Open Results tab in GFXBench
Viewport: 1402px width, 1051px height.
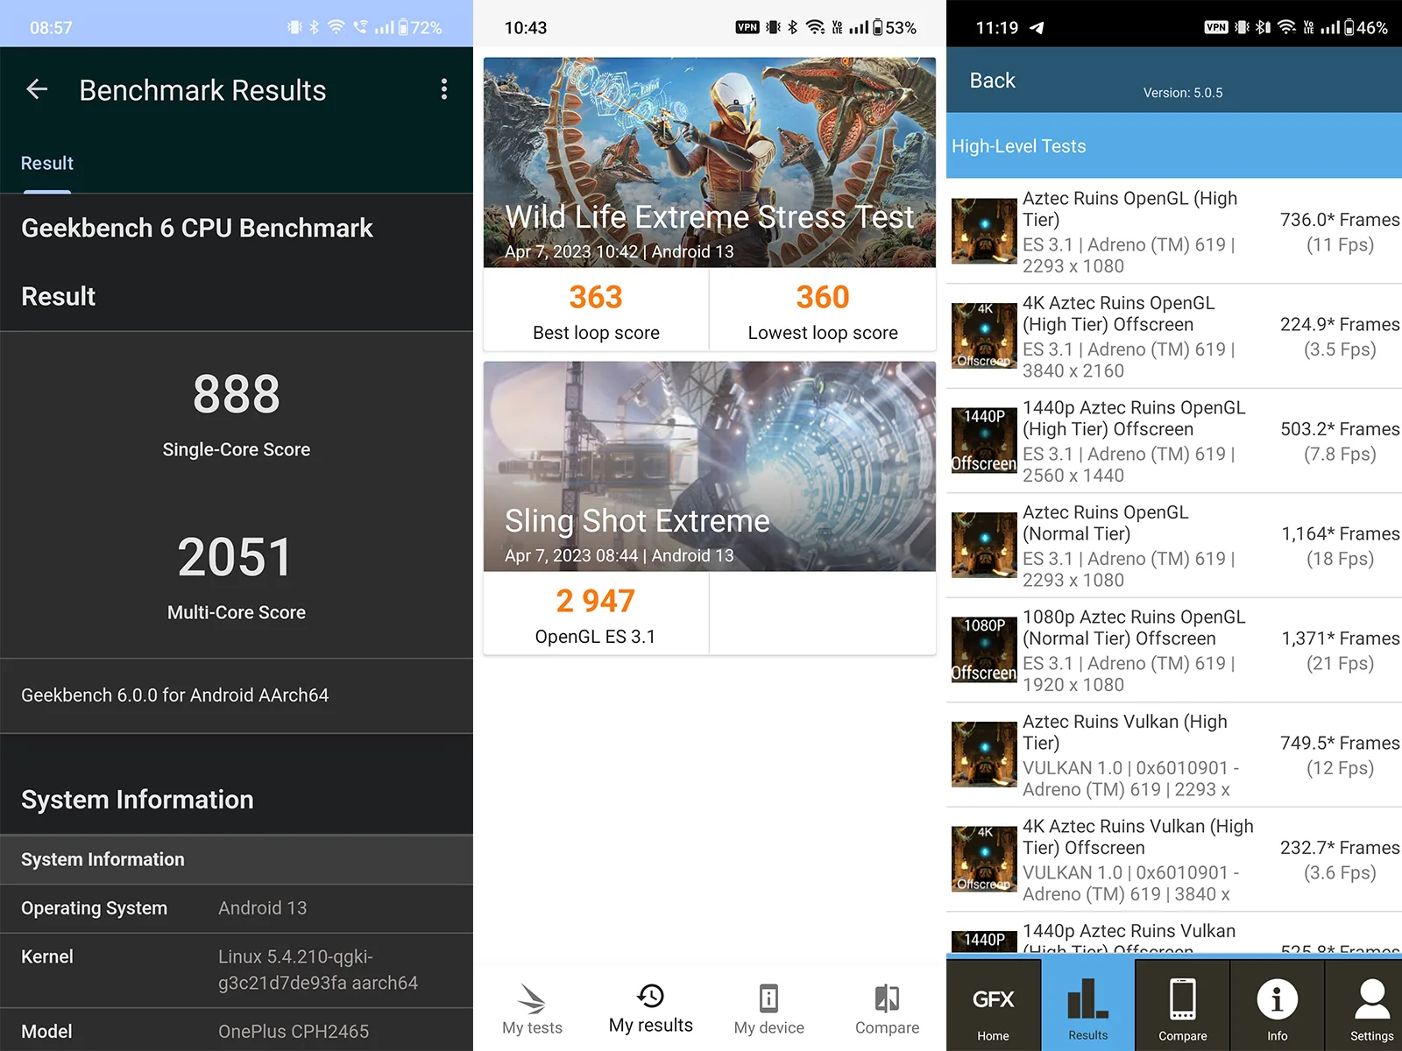(x=1088, y=1005)
